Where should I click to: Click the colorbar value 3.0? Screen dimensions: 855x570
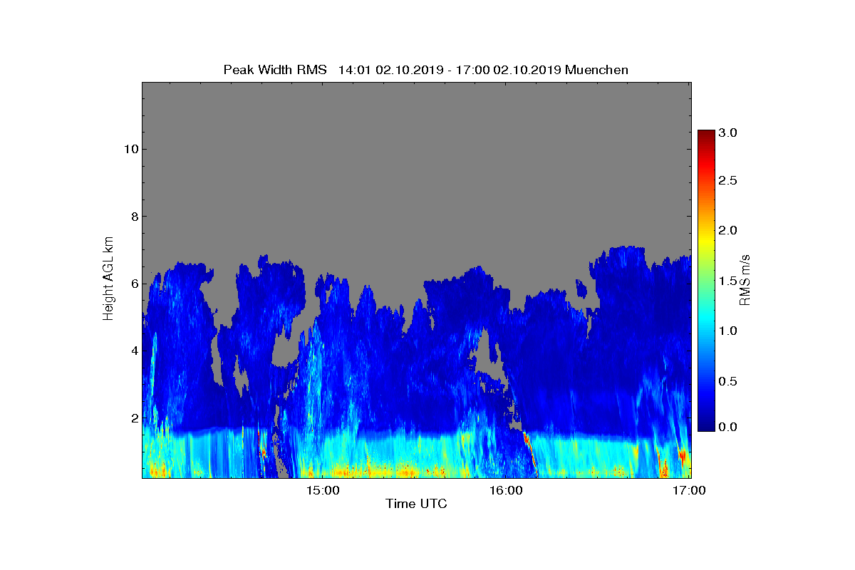(728, 133)
